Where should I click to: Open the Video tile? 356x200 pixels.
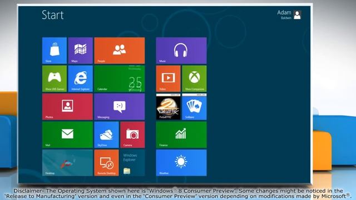(x=168, y=79)
